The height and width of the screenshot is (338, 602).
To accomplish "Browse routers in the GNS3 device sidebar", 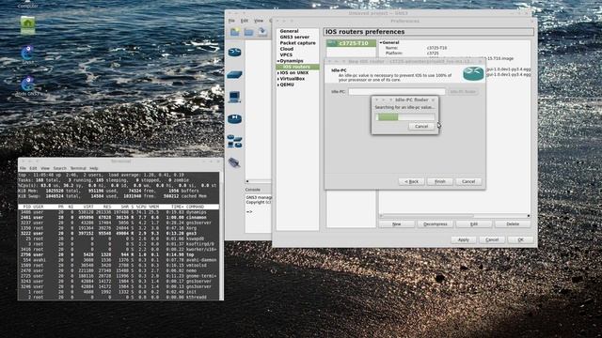I will coord(234,52).
